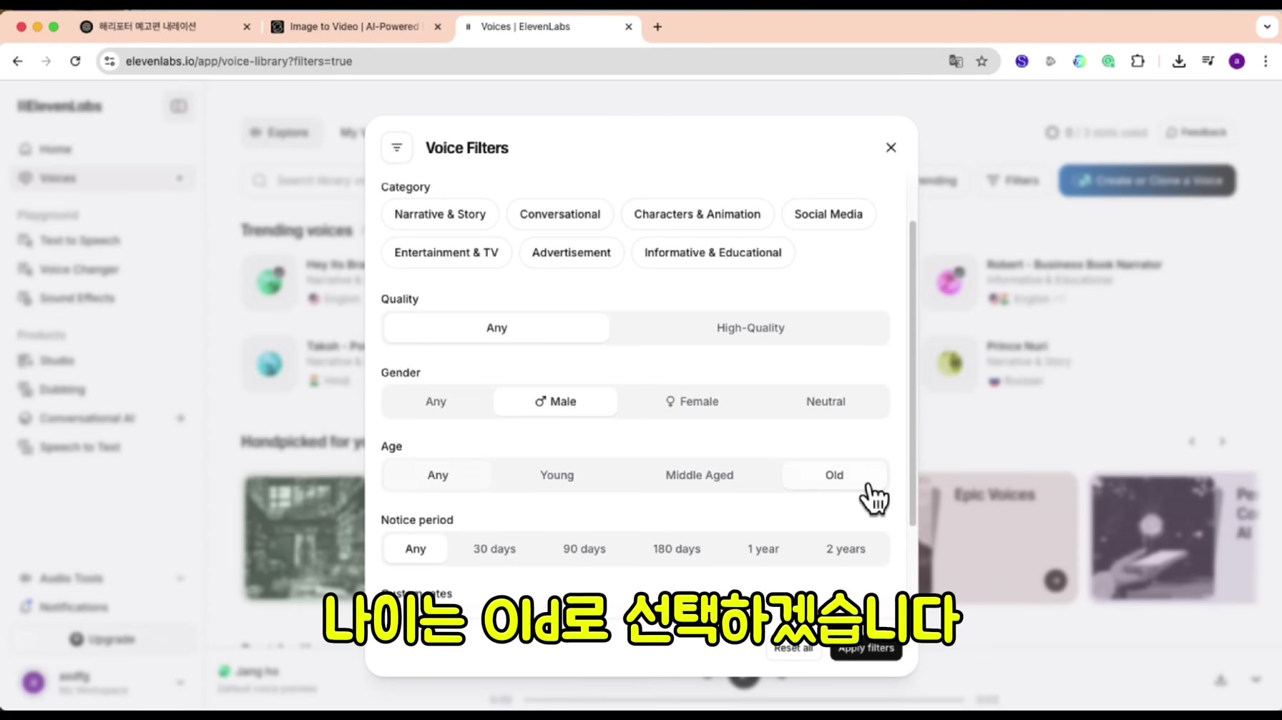Select the Voices | ElevenLabs tab
Screen dimensions: 1282x720
(x=548, y=26)
